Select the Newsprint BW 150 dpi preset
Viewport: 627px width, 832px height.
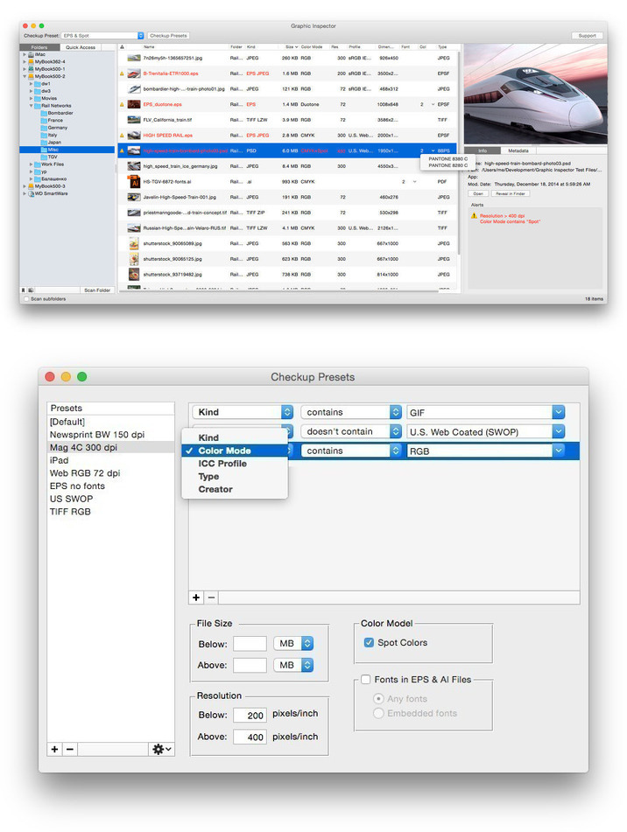click(x=96, y=435)
